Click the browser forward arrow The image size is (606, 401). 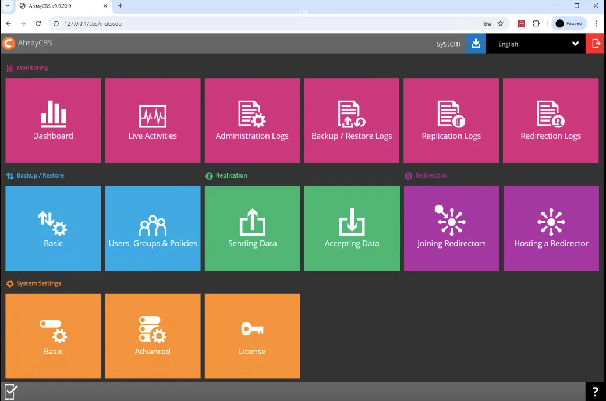(x=23, y=23)
